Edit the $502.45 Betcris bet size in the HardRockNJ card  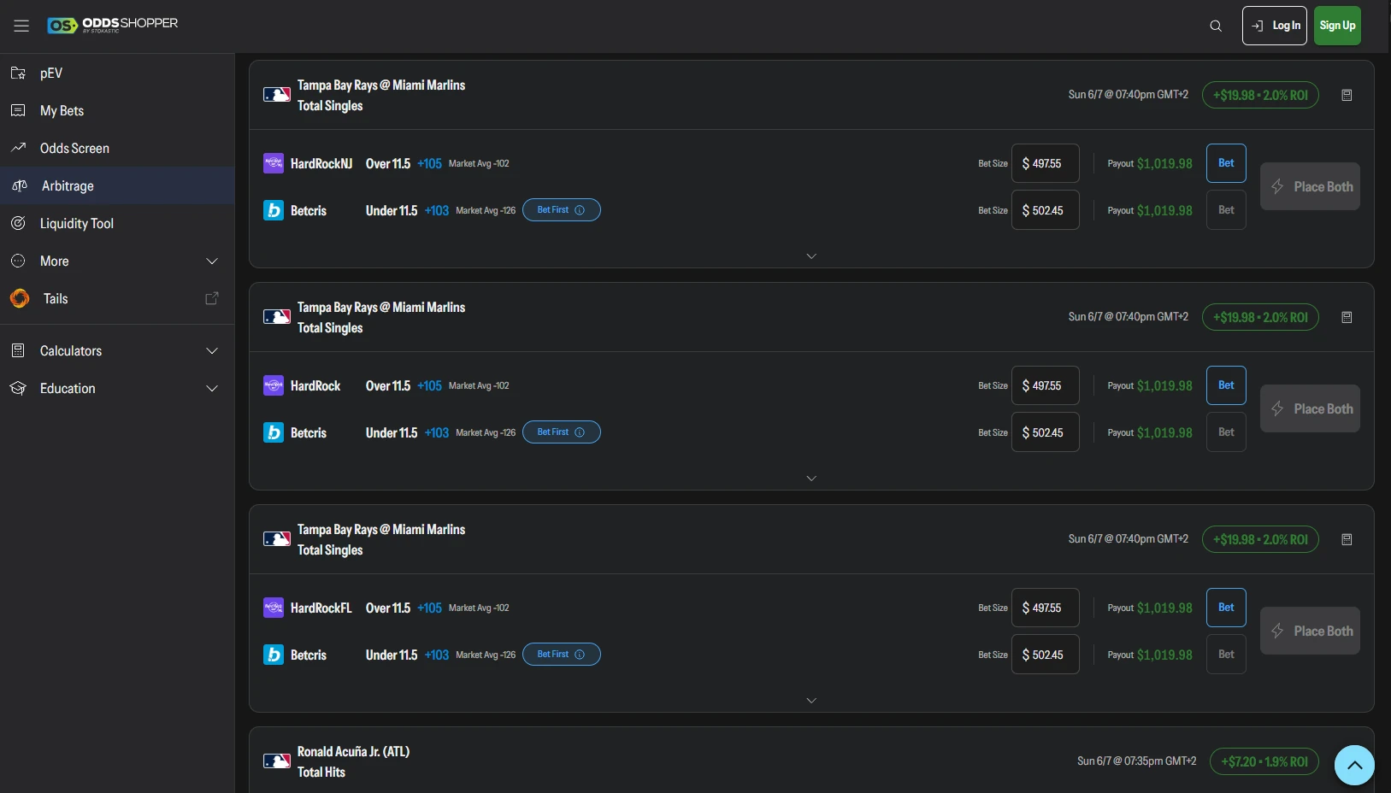1046,210
